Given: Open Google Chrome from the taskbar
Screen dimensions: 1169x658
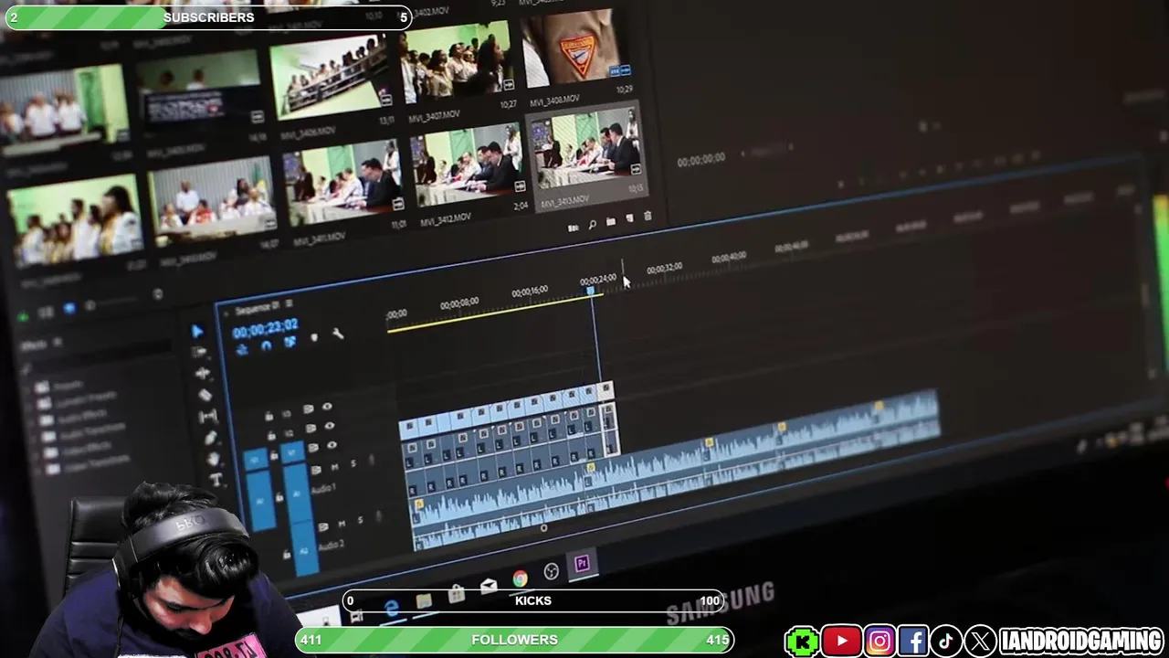Looking at the screenshot, I should click(520, 578).
